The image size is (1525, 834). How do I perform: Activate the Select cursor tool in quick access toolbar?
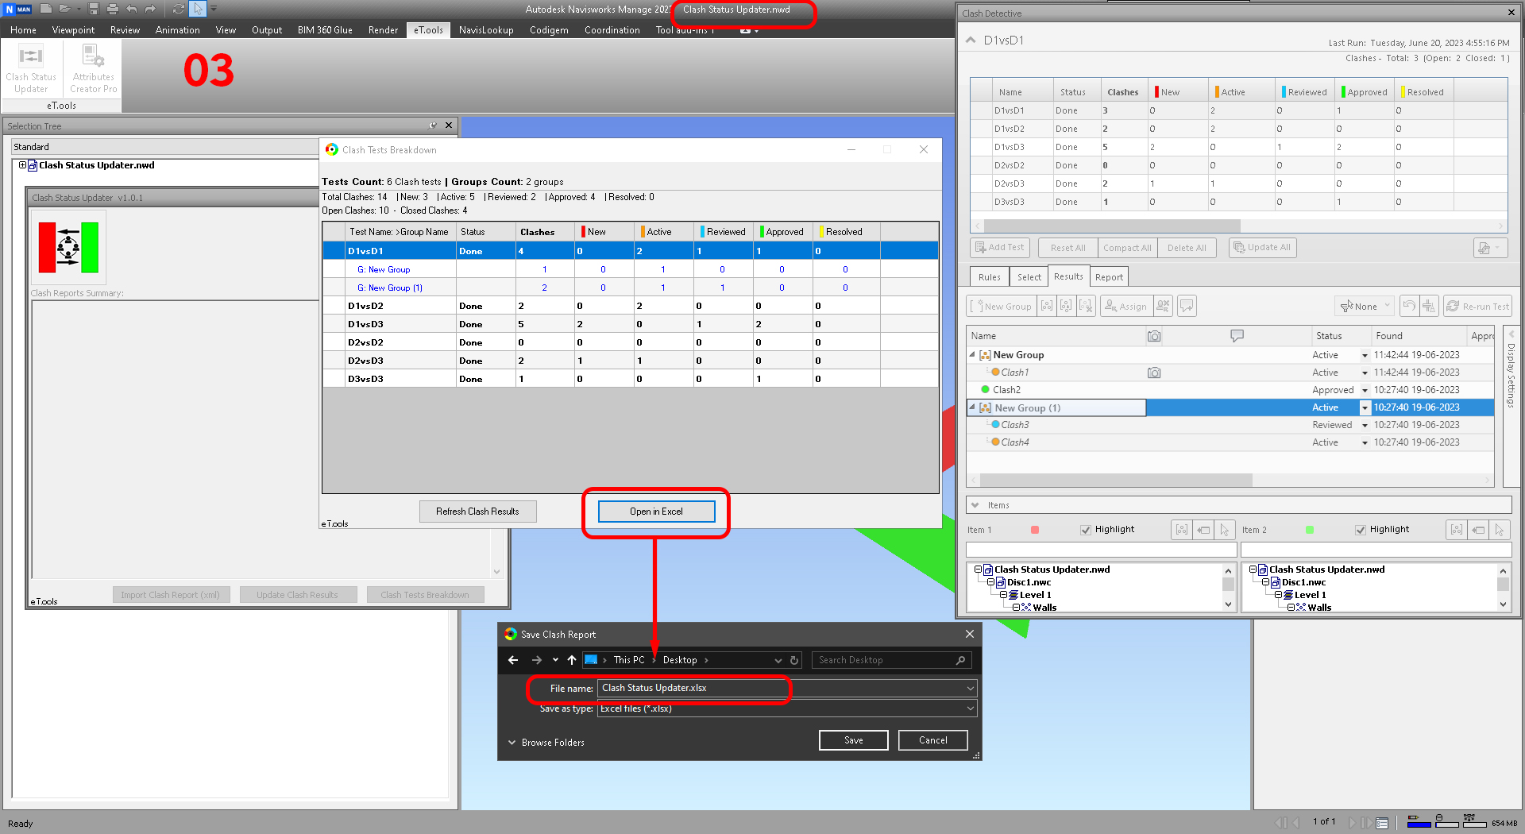(x=198, y=9)
